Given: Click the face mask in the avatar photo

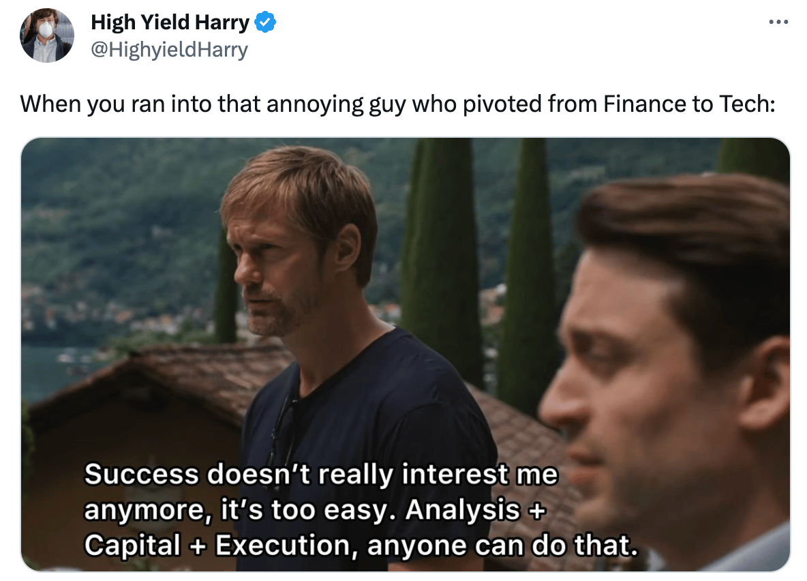Looking at the screenshot, I should click(x=46, y=29).
